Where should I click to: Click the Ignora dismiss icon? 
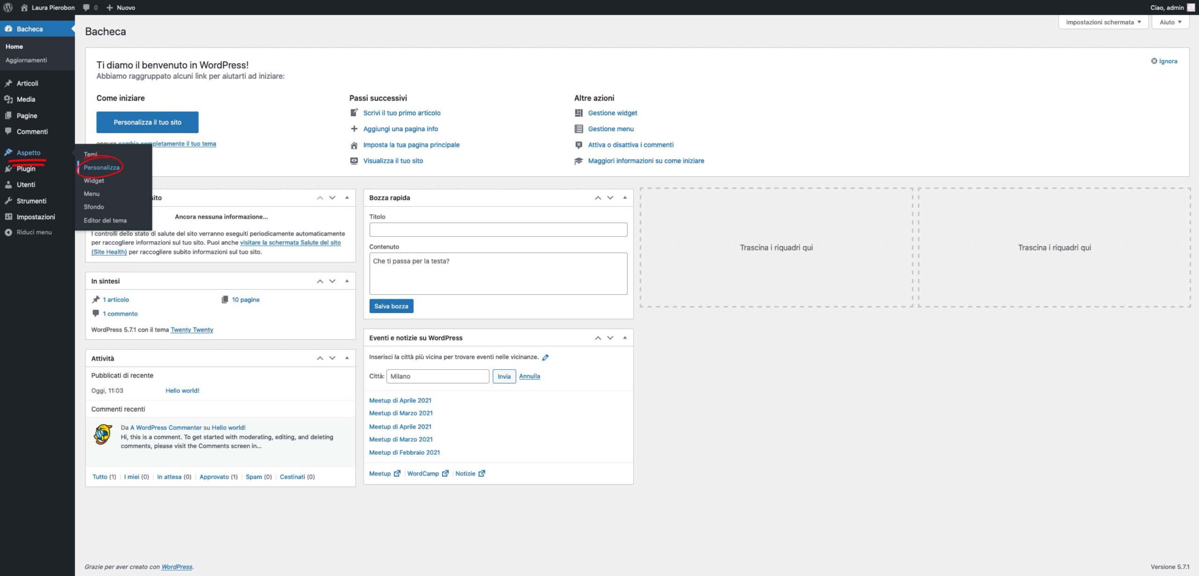tap(1154, 61)
